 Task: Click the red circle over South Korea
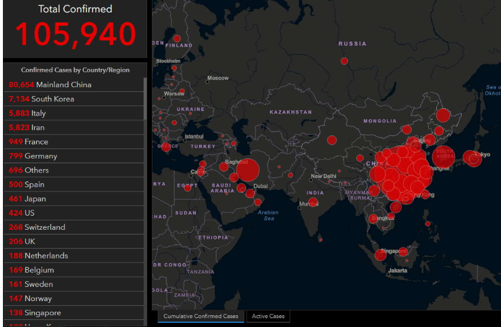pos(443,156)
